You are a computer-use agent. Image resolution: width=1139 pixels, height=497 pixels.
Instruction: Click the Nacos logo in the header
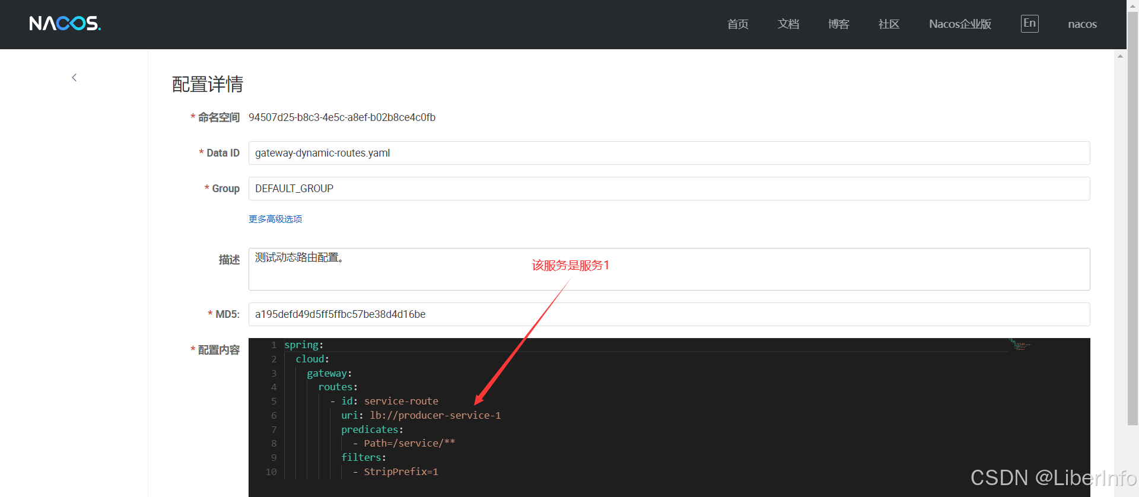65,23
